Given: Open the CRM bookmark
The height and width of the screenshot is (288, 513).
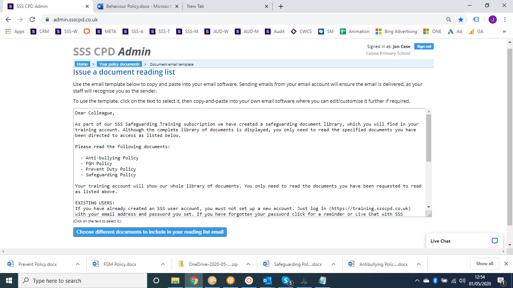Looking at the screenshot, I should [x=40, y=31].
